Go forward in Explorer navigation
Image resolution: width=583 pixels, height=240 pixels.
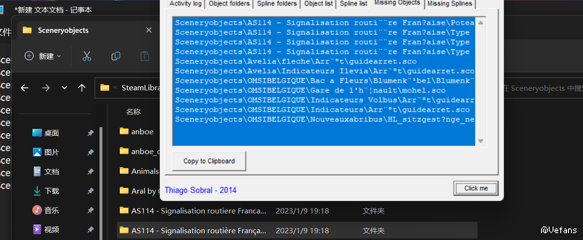click(x=46, y=87)
